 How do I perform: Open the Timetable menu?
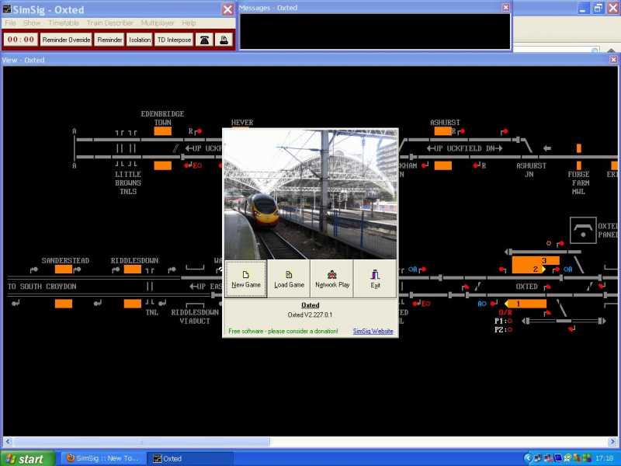(x=64, y=23)
